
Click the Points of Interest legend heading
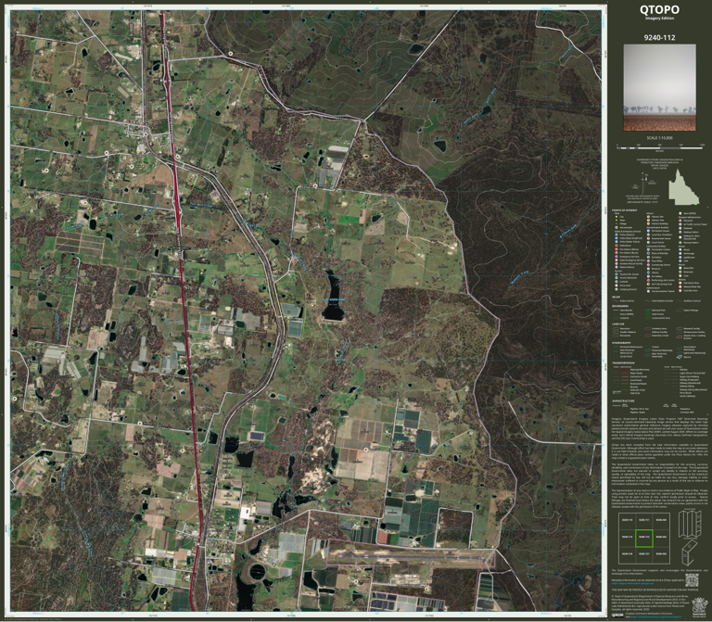point(624,210)
